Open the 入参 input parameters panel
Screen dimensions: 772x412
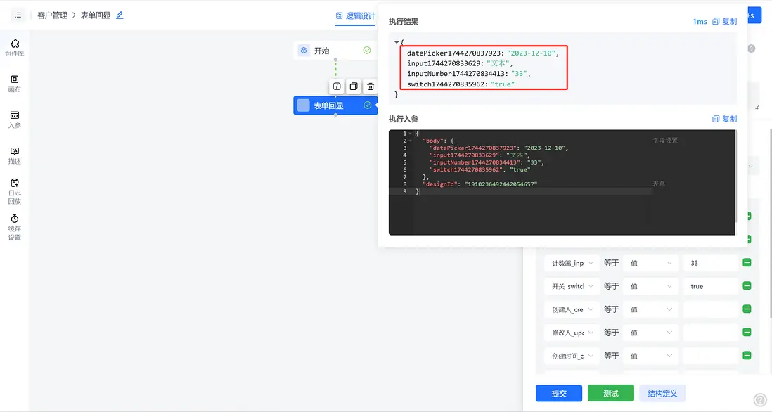point(15,120)
